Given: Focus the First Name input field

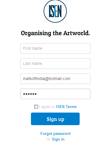Looking at the screenshot, I should click(x=55, y=48).
